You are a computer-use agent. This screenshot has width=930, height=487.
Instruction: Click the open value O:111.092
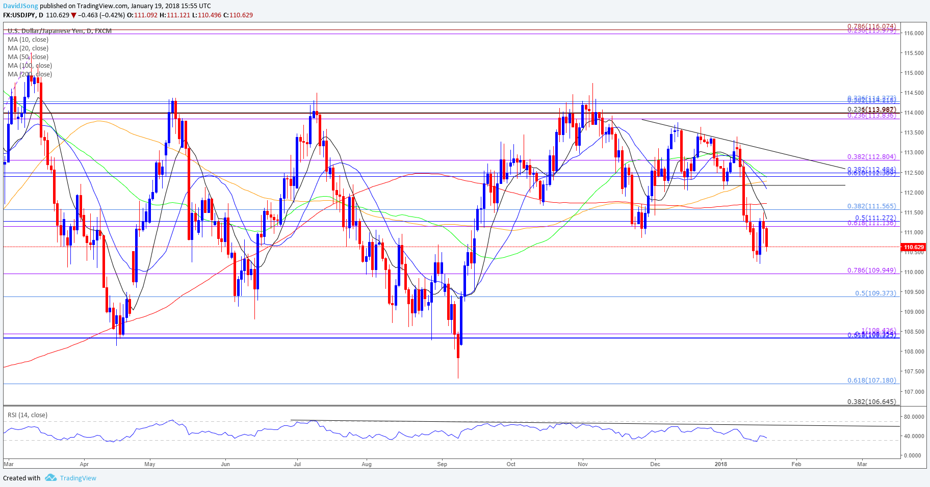(x=142, y=15)
